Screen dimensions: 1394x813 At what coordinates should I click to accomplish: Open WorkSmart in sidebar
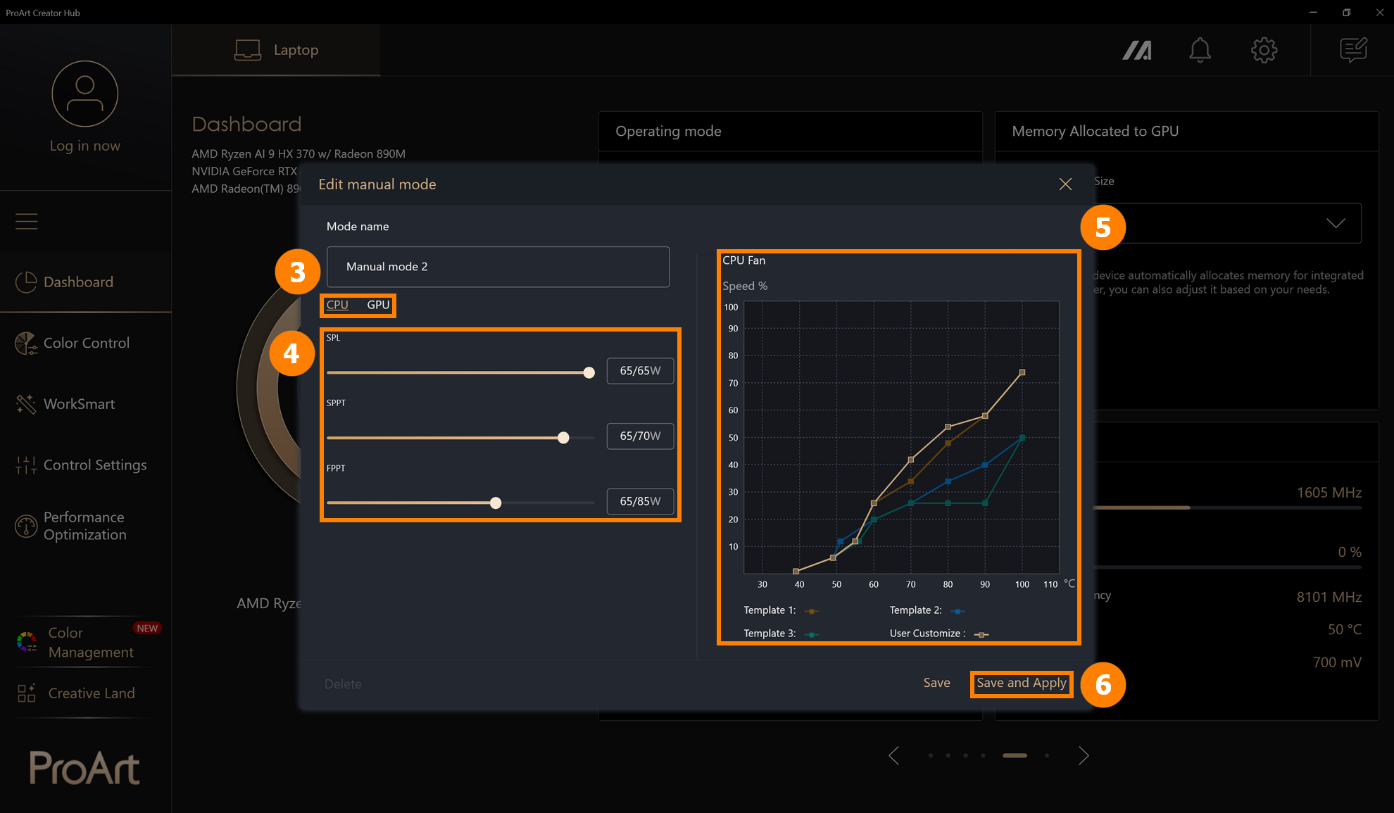(x=86, y=404)
